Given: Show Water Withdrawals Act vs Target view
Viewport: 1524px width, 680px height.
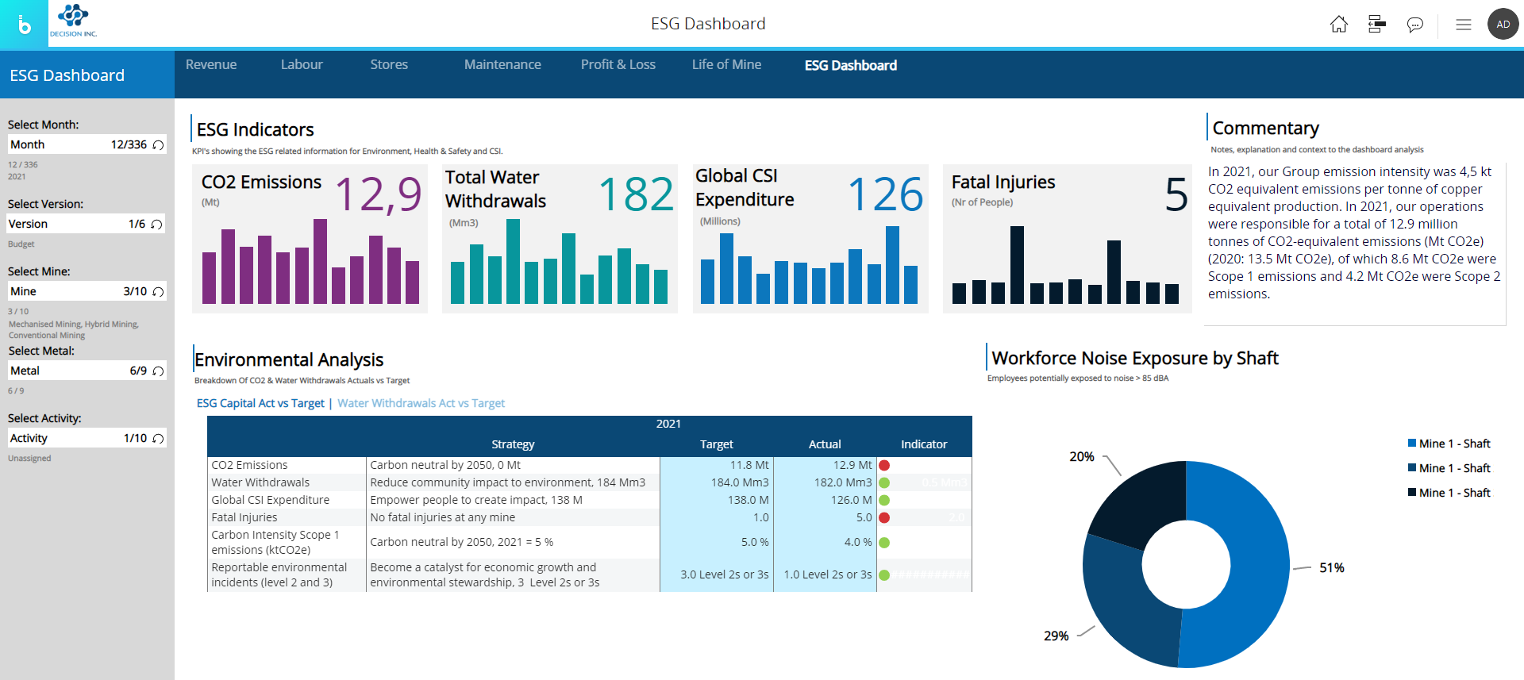Looking at the screenshot, I should pos(421,403).
